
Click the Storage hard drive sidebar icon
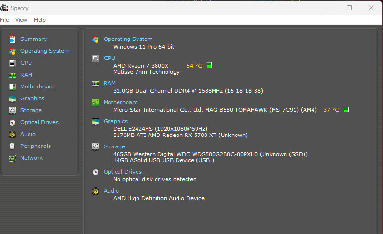click(x=12, y=111)
